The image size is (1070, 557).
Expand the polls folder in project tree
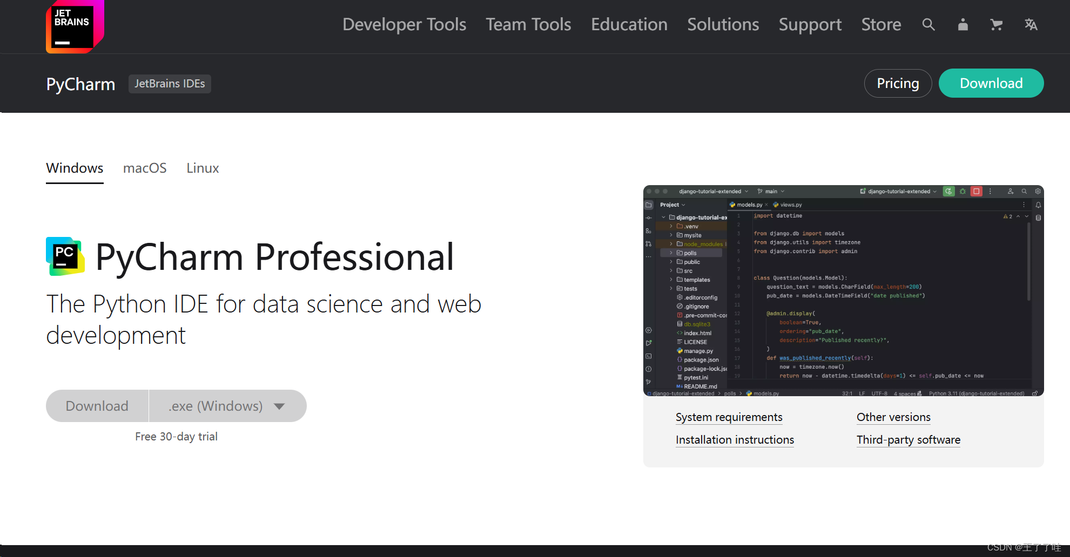point(671,253)
